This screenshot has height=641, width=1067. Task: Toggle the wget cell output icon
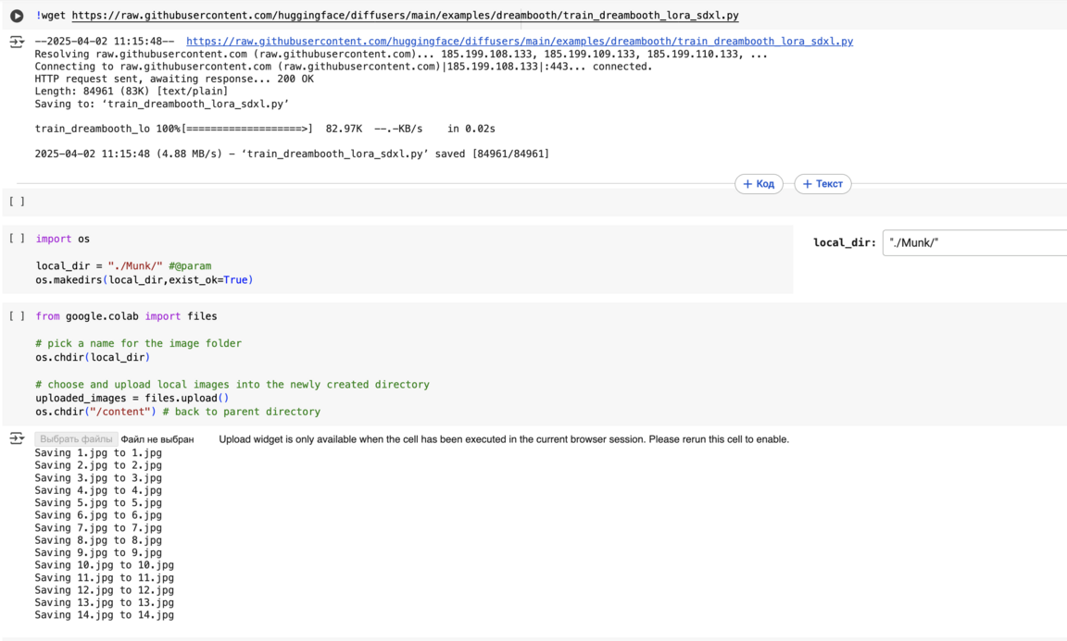[x=17, y=43]
